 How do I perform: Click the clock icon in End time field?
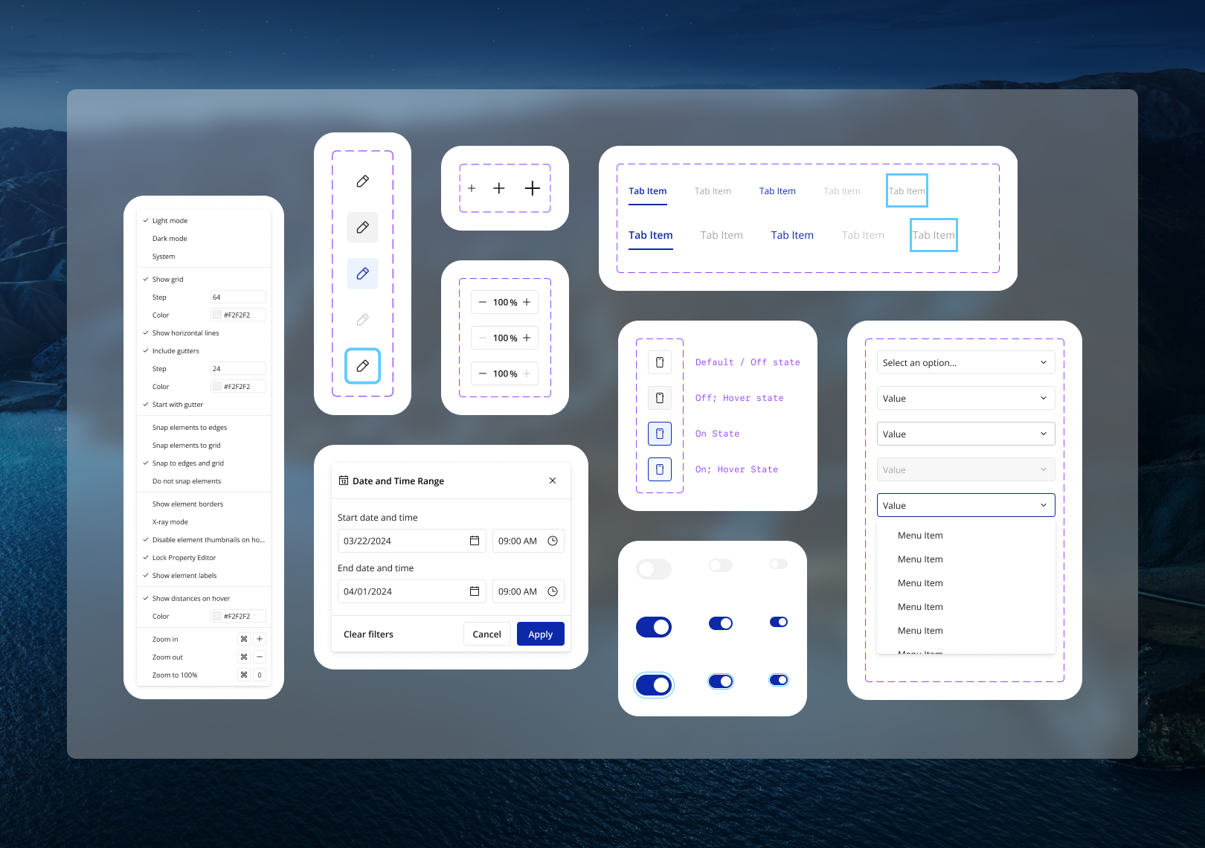coord(553,591)
